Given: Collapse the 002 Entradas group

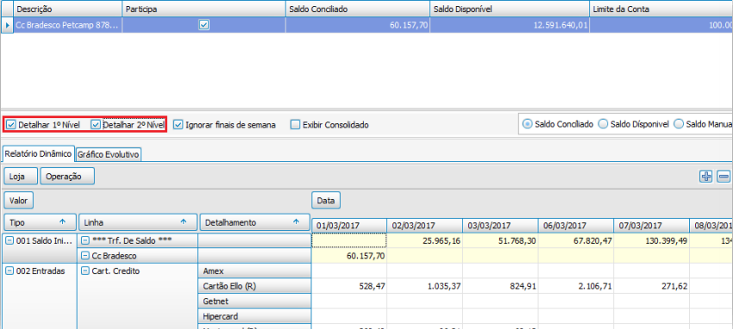Looking at the screenshot, I should [9, 271].
